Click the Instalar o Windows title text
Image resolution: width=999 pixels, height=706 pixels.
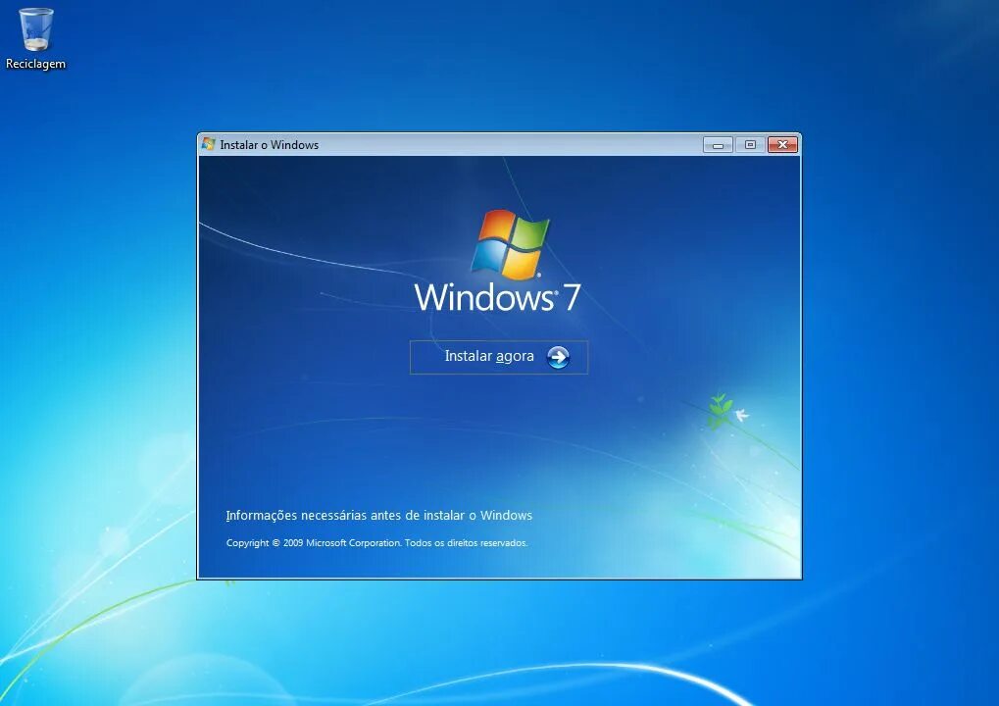[269, 145]
